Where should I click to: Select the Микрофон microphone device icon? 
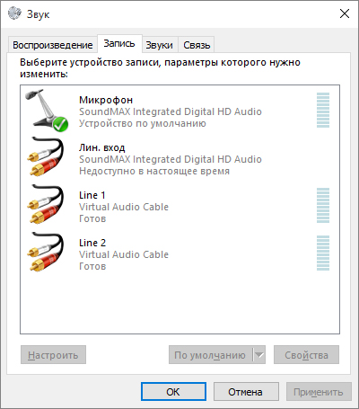[x=47, y=111]
